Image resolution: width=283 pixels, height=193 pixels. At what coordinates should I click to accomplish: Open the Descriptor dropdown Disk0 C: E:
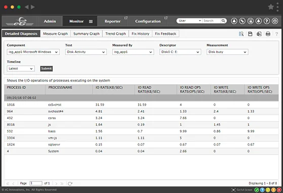click(x=180, y=52)
